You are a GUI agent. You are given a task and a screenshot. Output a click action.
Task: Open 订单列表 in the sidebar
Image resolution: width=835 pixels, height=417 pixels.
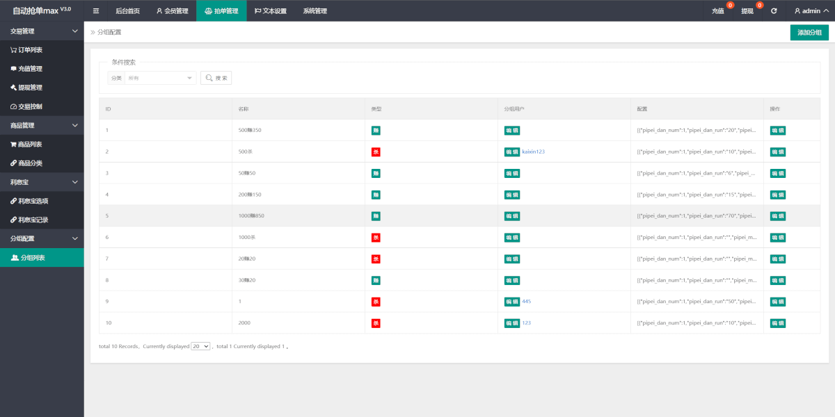pyautogui.click(x=42, y=50)
